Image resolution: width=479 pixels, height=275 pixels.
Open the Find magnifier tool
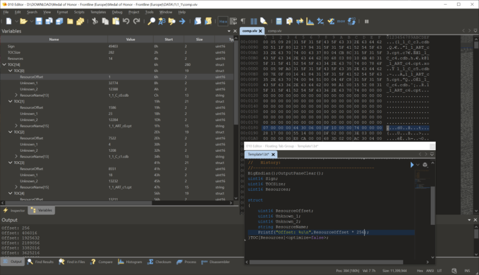[151, 21]
